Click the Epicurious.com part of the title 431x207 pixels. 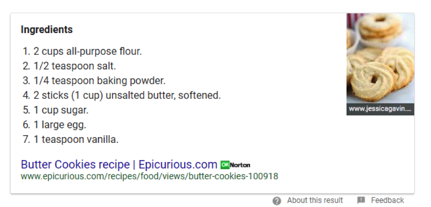[178, 164]
